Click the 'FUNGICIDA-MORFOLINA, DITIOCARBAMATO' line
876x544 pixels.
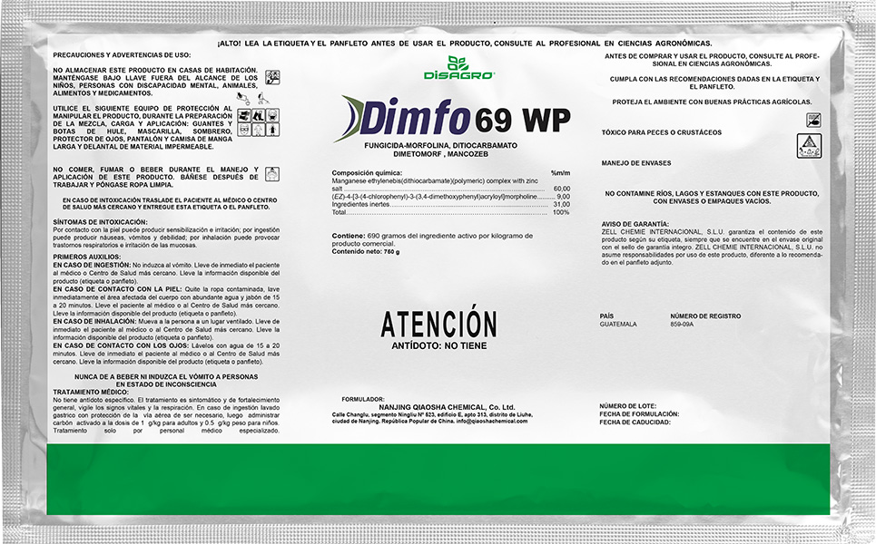441,146
